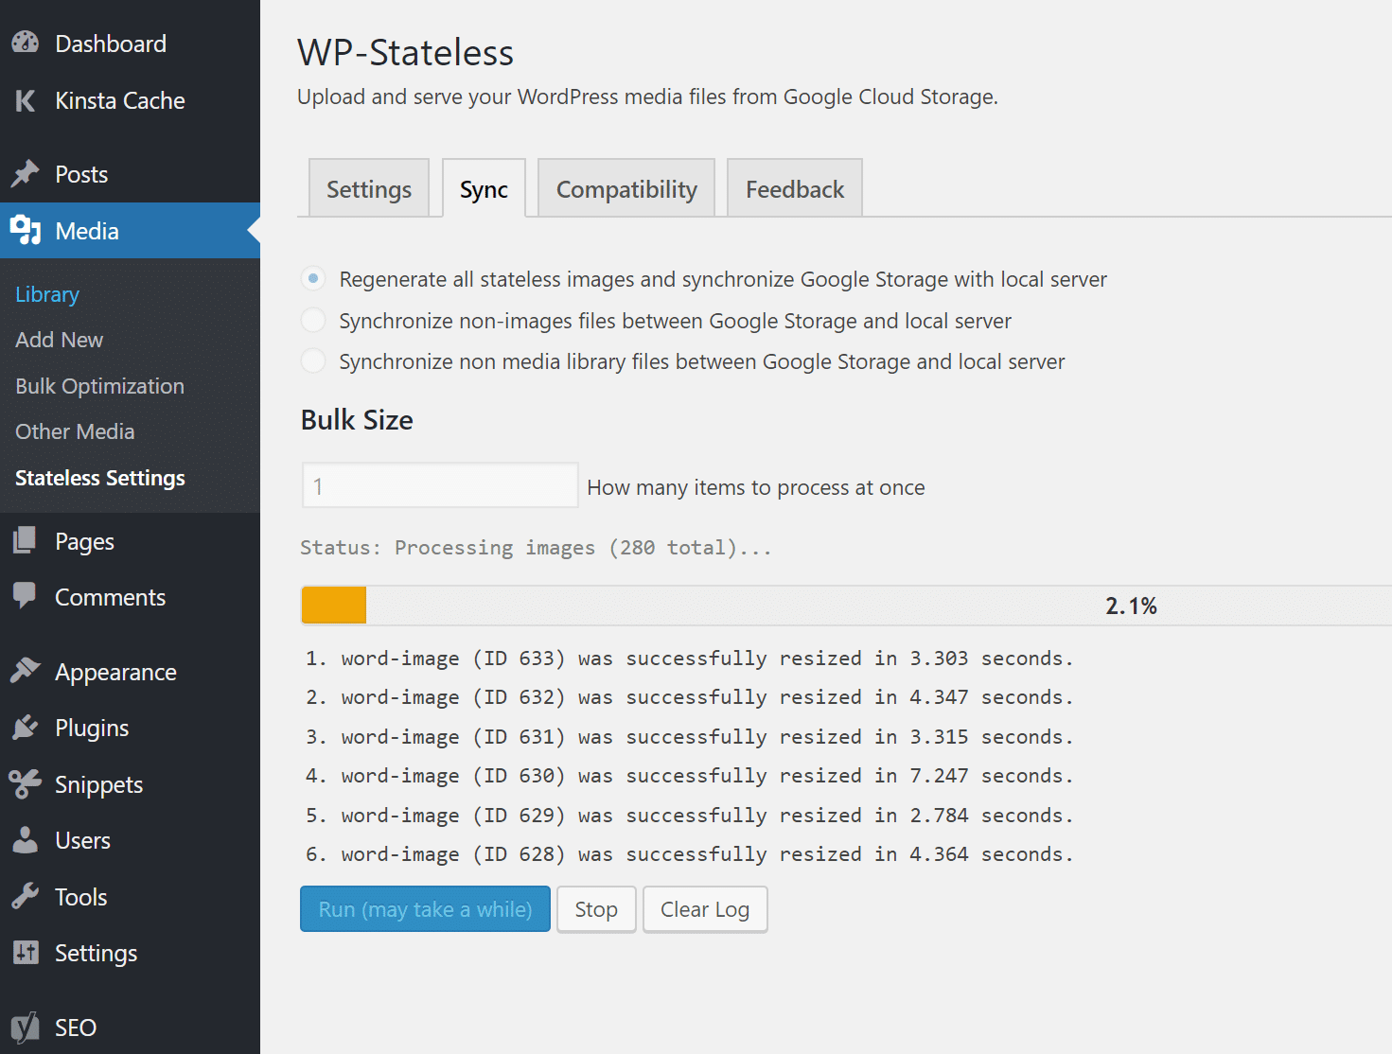The width and height of the screenshot is (1392, 1054).
Task: Select regenerate all stateless images option
Action: point(313,278)
